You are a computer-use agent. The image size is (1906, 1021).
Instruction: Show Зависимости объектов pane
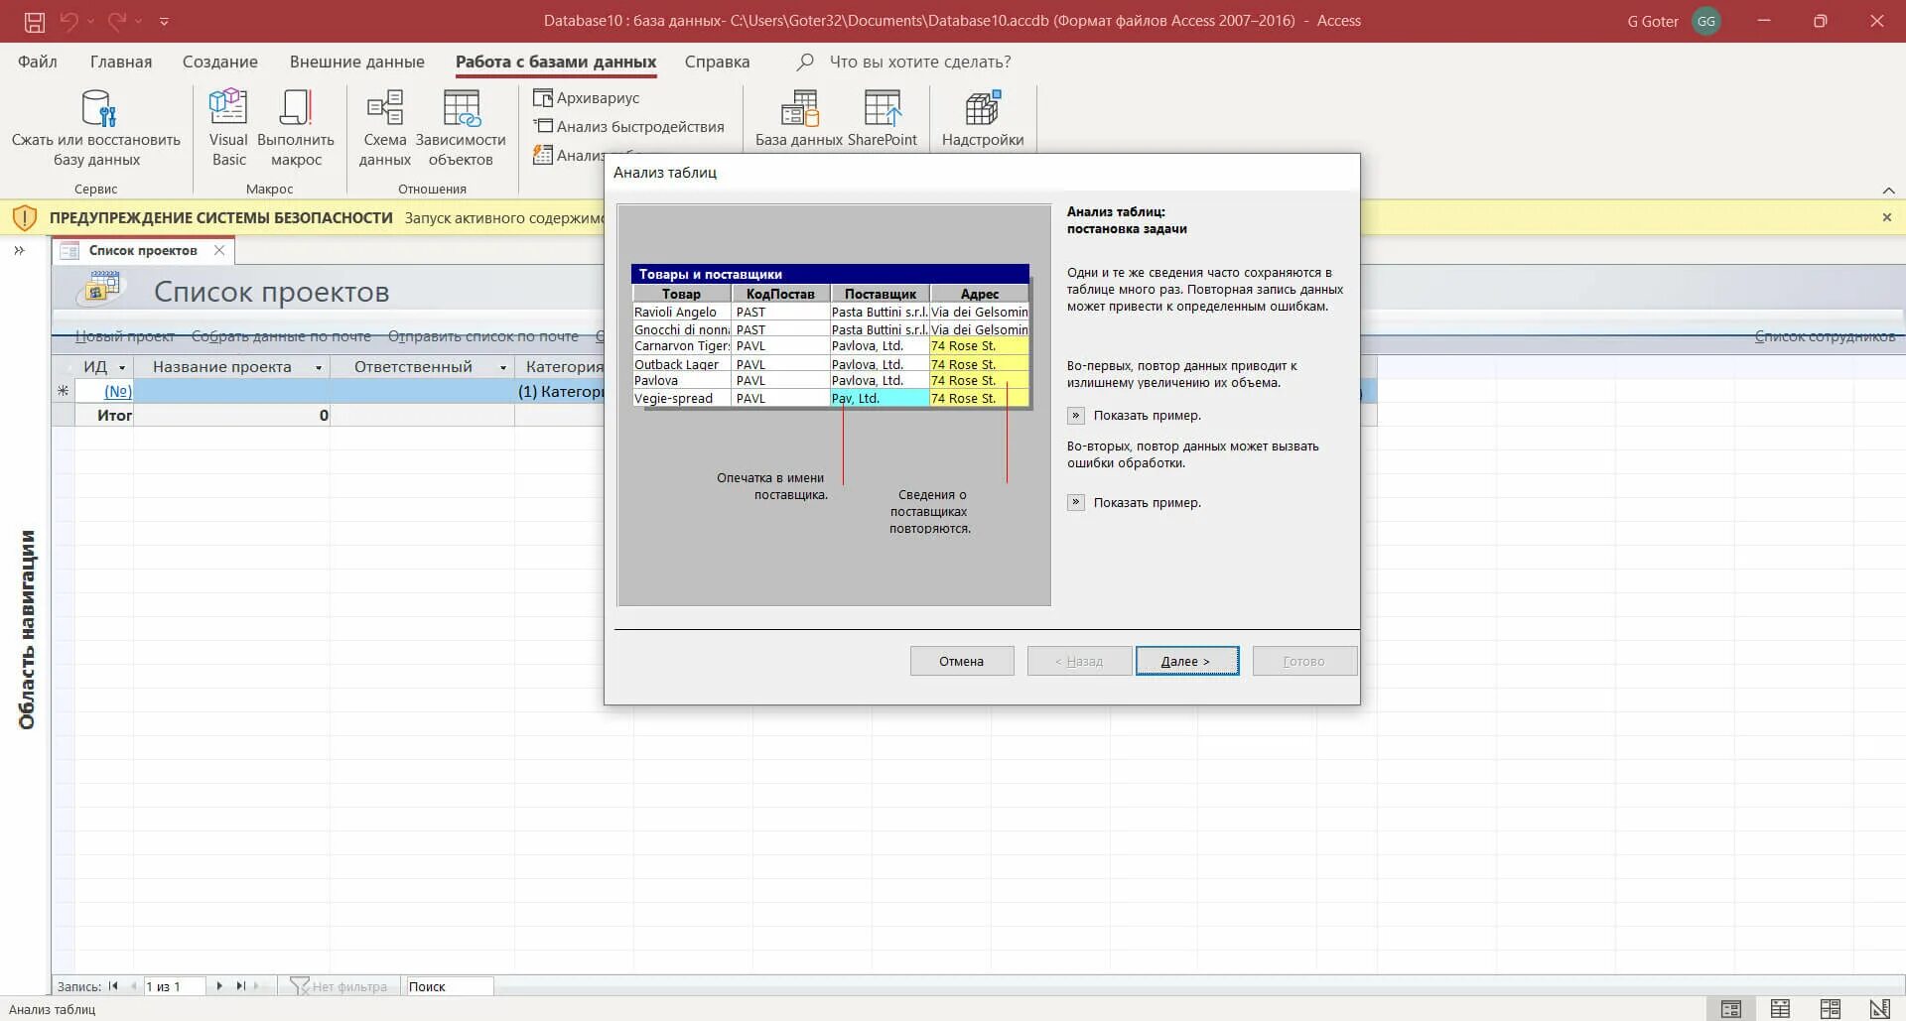461,129
